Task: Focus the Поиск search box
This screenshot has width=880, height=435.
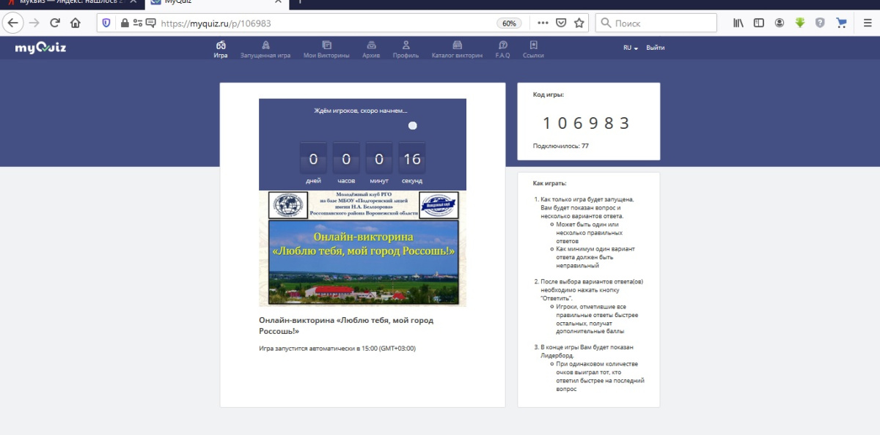Action: 656,23
